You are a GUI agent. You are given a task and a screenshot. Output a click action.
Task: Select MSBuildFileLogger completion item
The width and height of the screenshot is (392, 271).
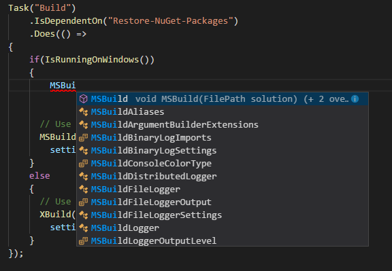point(223,189)
